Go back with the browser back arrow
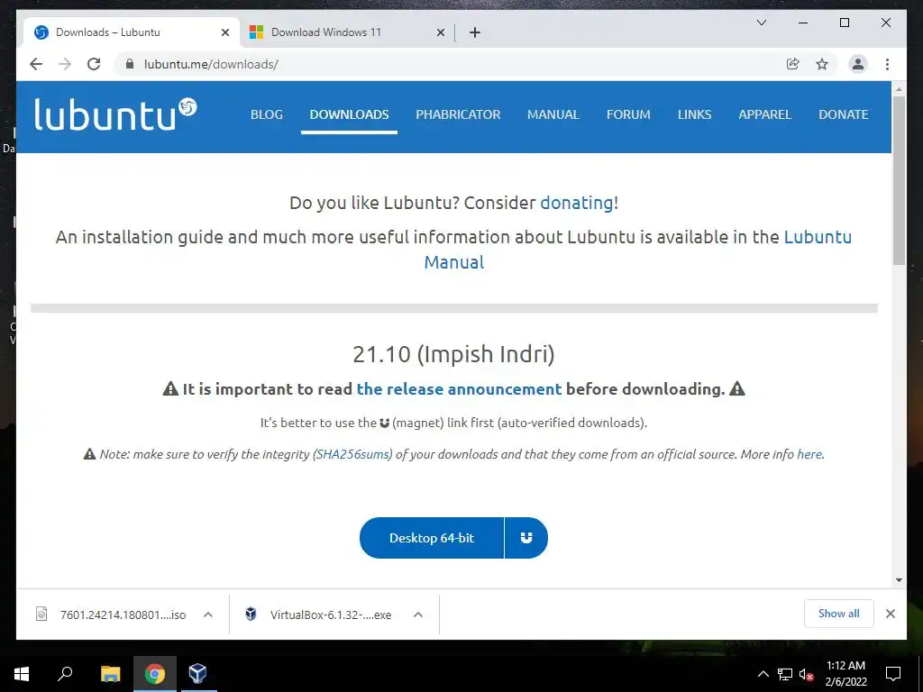Screen dimensions: 923x692 (x=36, y=64)
